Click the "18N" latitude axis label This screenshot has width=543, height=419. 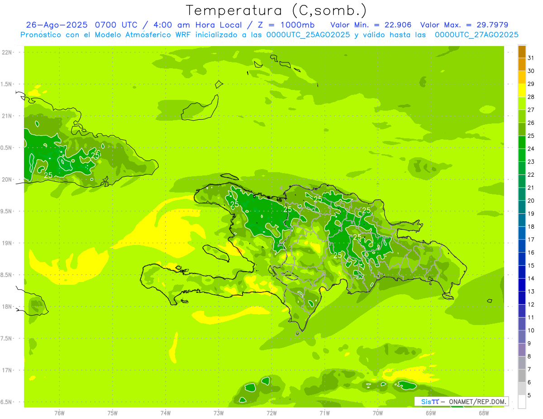click(x=6, y=307)
